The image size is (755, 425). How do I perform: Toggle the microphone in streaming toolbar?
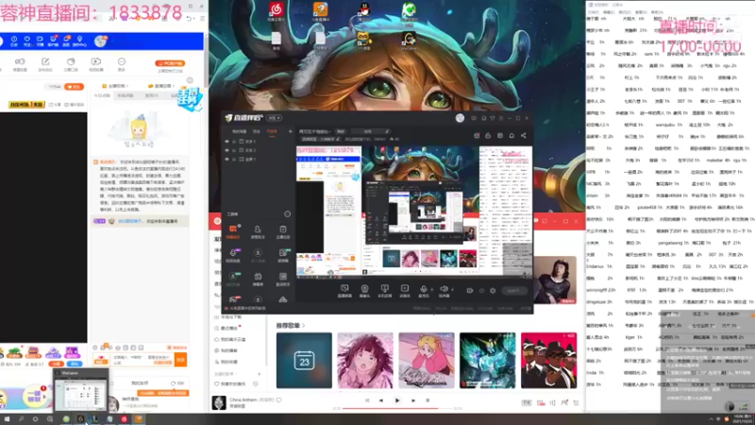[x=424, y=291]
